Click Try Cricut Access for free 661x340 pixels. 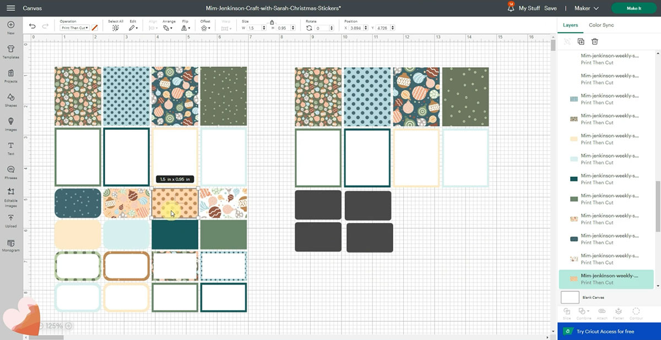(605, 332)
